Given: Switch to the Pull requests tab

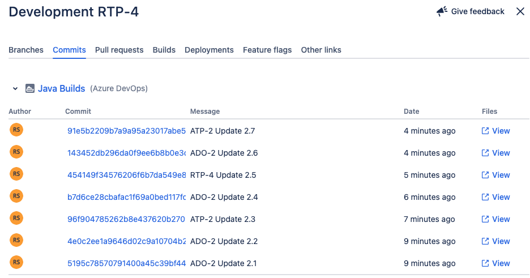Looking at the screenshot, I should point(119,50).
